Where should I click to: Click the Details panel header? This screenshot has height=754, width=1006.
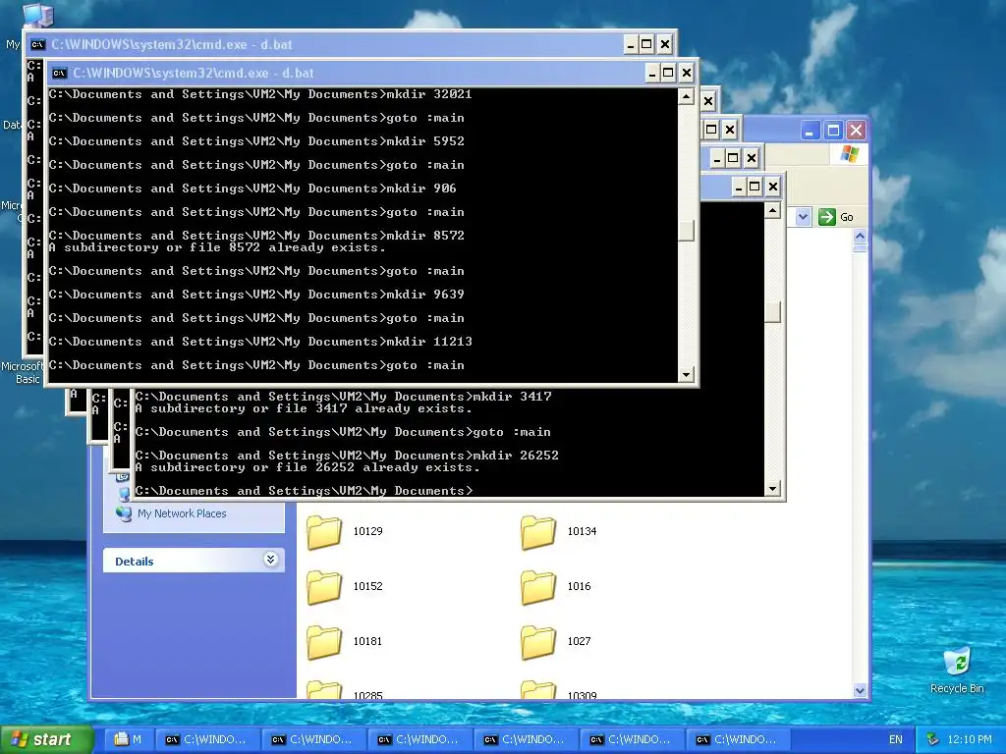coord(194,561)
